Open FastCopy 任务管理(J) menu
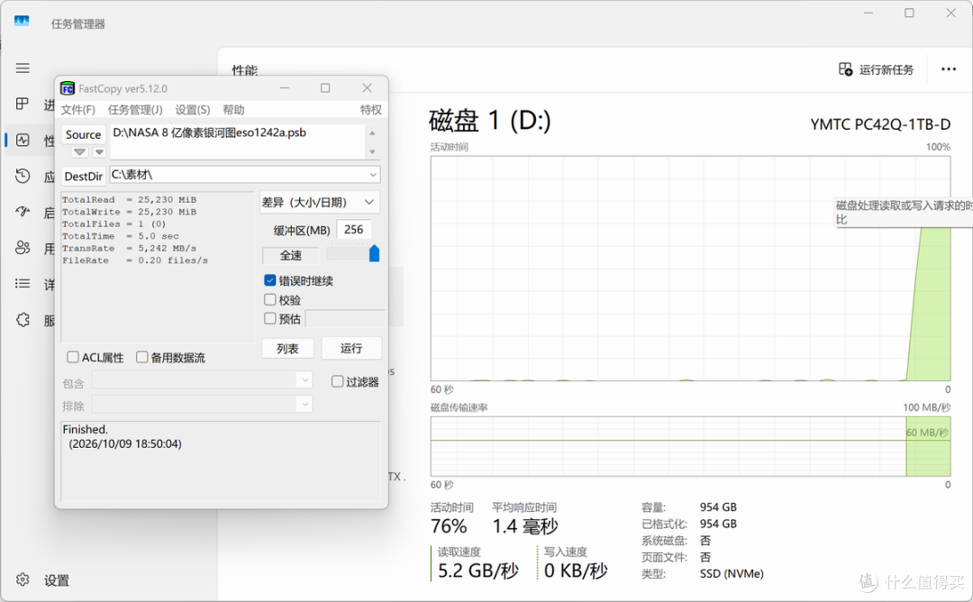This screenshot has width=973, height=602. (135, 110)
